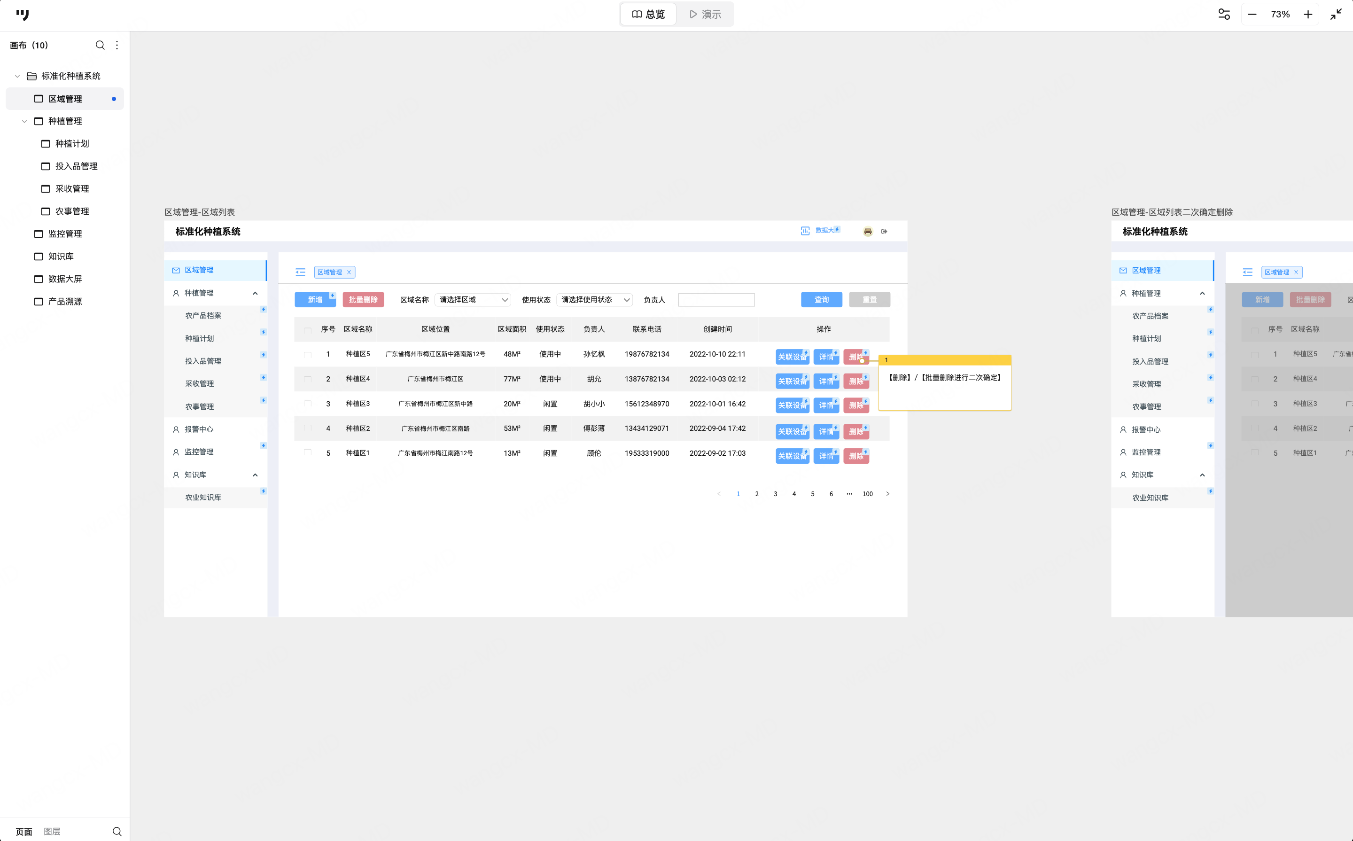Click the 负责人 input field
Viewport: 1353px width, 841px height.
[715, 300]
